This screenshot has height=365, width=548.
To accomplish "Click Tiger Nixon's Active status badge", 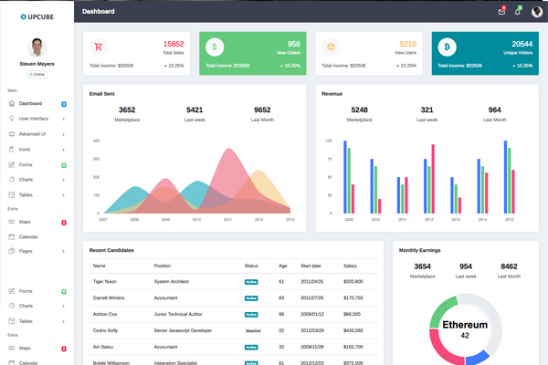I will [x=251, y=282].
